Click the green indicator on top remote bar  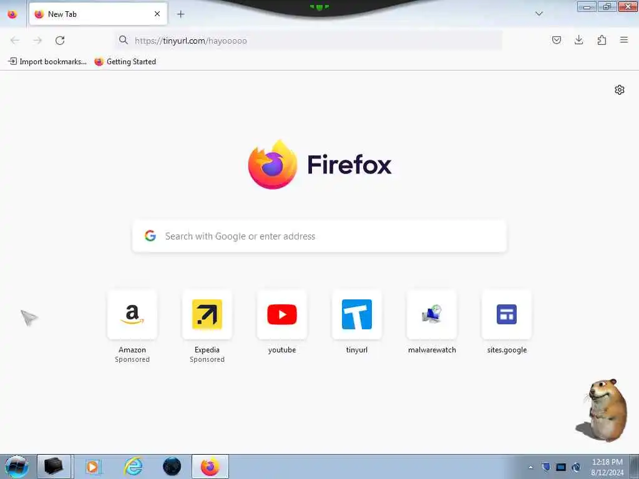click(x=319, y=7)
